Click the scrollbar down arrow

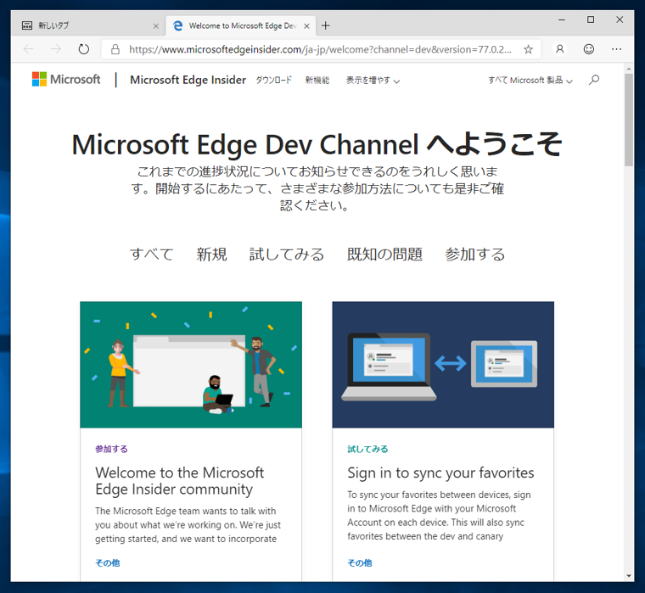tap(629, 576)
